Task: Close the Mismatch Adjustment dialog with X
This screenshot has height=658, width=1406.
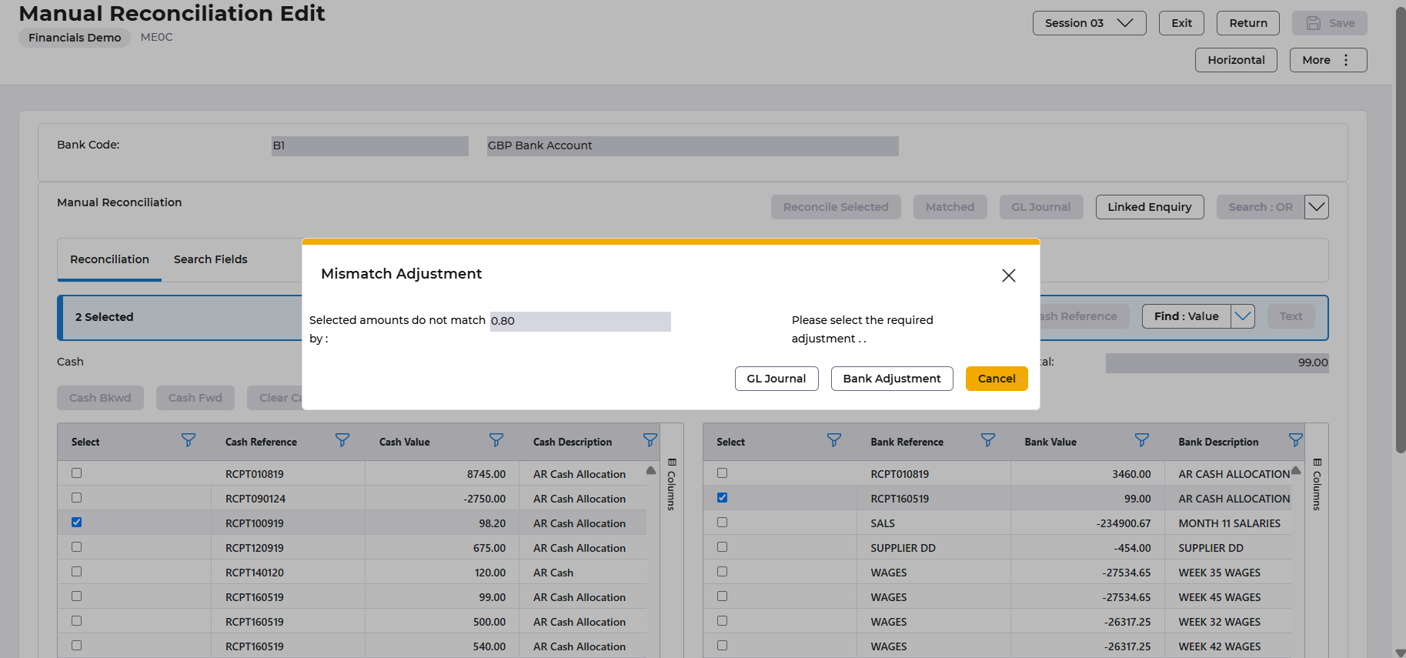Action: click(1008, 276)
